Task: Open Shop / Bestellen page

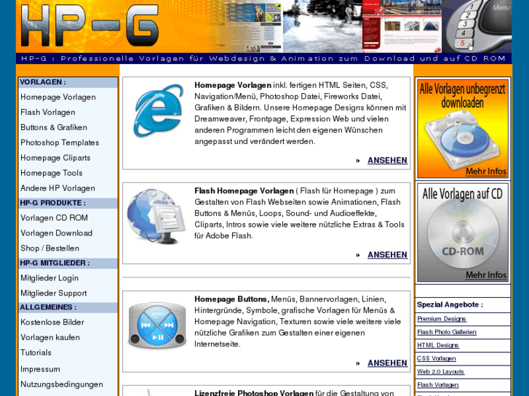Action: click(50, 248)
